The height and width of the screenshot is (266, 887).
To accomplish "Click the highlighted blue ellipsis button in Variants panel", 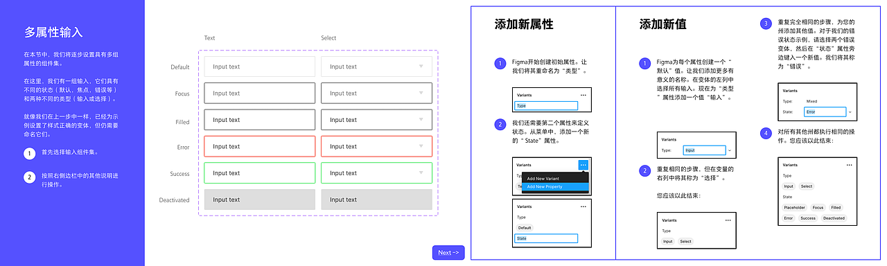I will 583,165.
